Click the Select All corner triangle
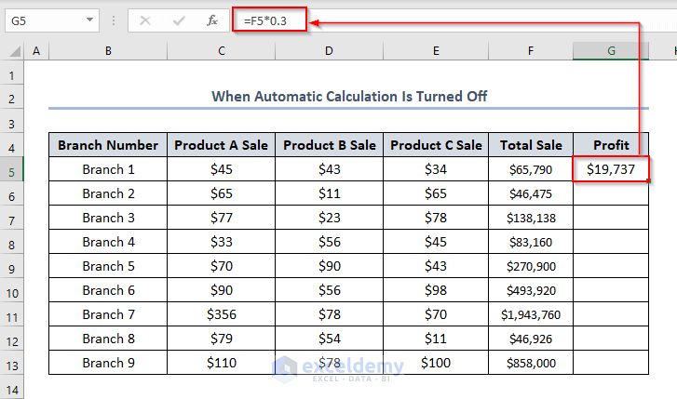This screenshot has width=677, height=399. click(15, 51)
